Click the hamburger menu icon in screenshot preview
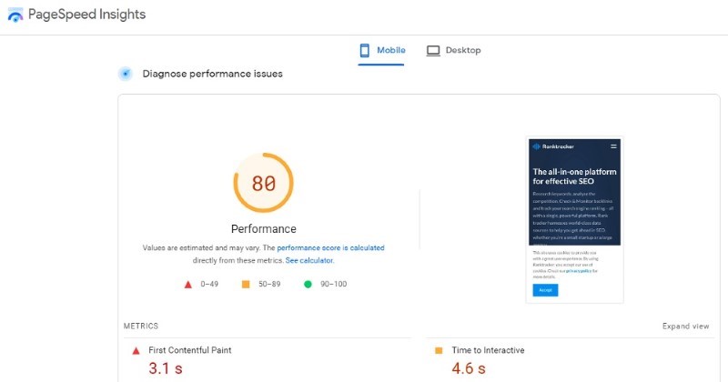This screenshot has width=728, height=382. 613,146
